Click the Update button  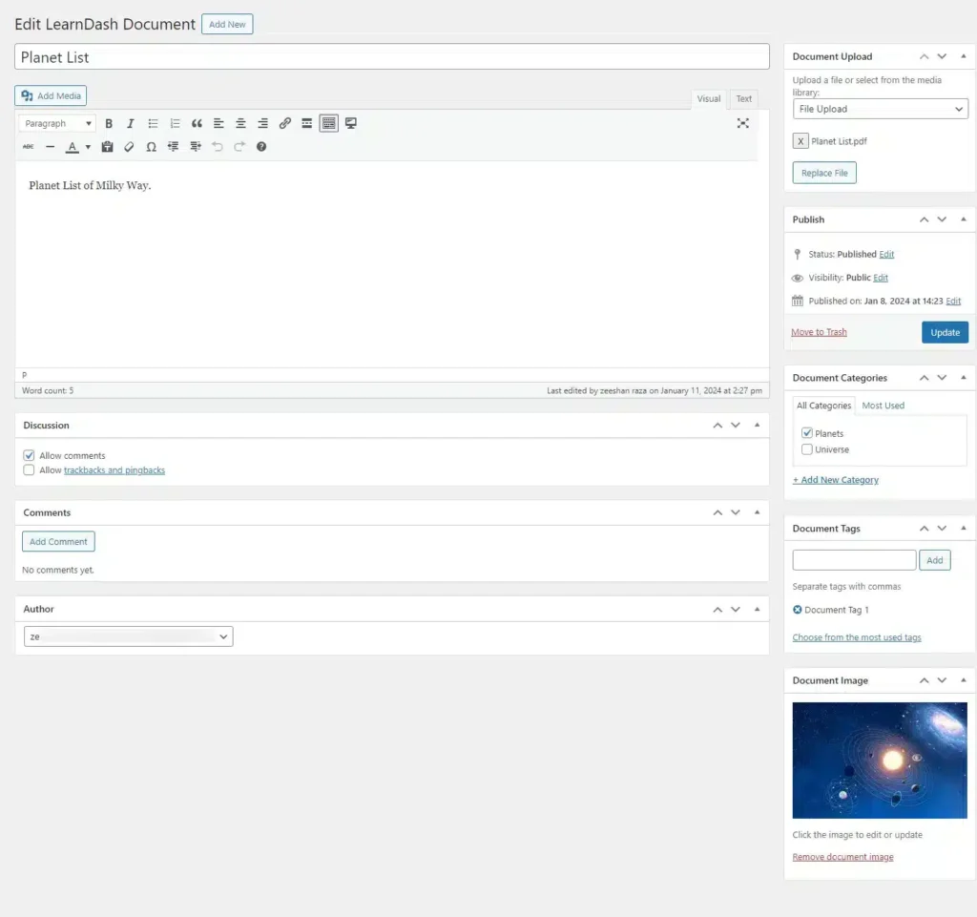945,332
